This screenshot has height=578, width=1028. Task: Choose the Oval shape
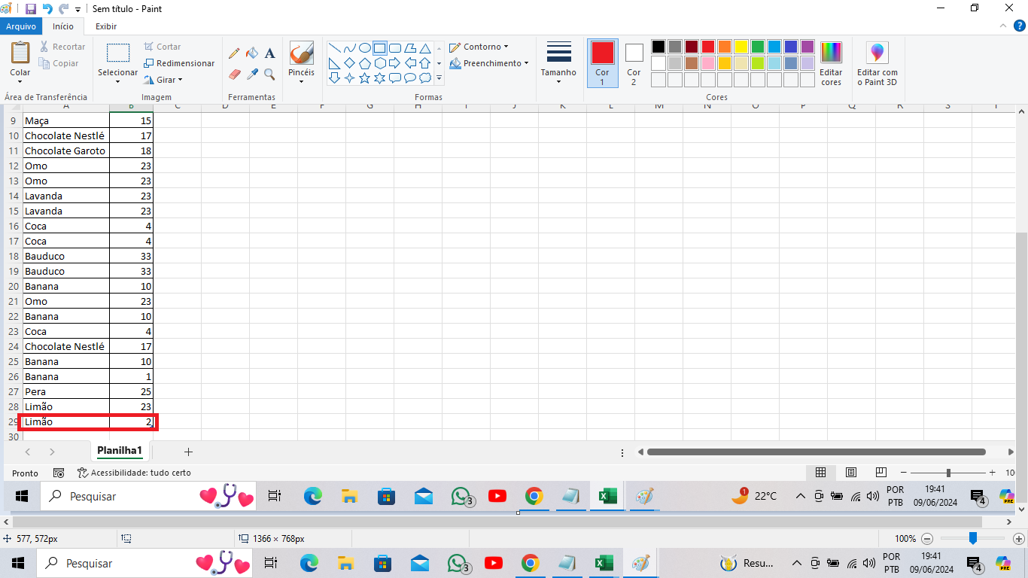pyautogui.click(x=365, y=47)
